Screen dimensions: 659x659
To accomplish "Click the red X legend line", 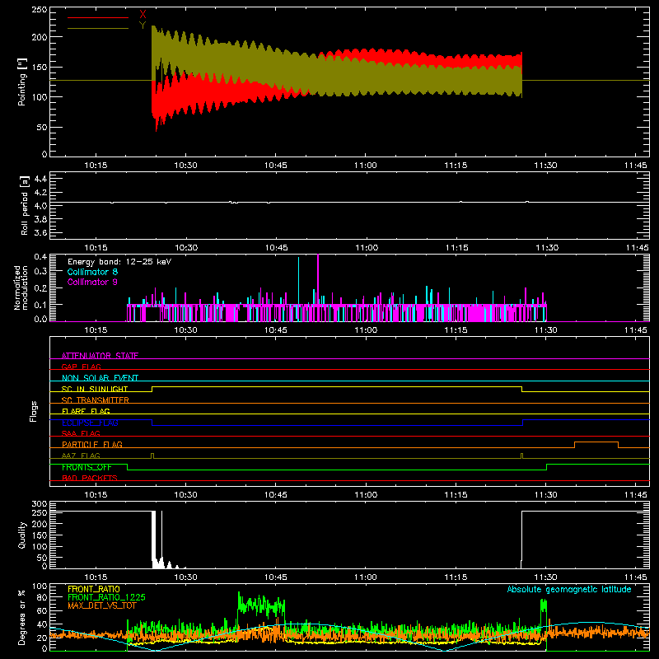I will 98,17.
